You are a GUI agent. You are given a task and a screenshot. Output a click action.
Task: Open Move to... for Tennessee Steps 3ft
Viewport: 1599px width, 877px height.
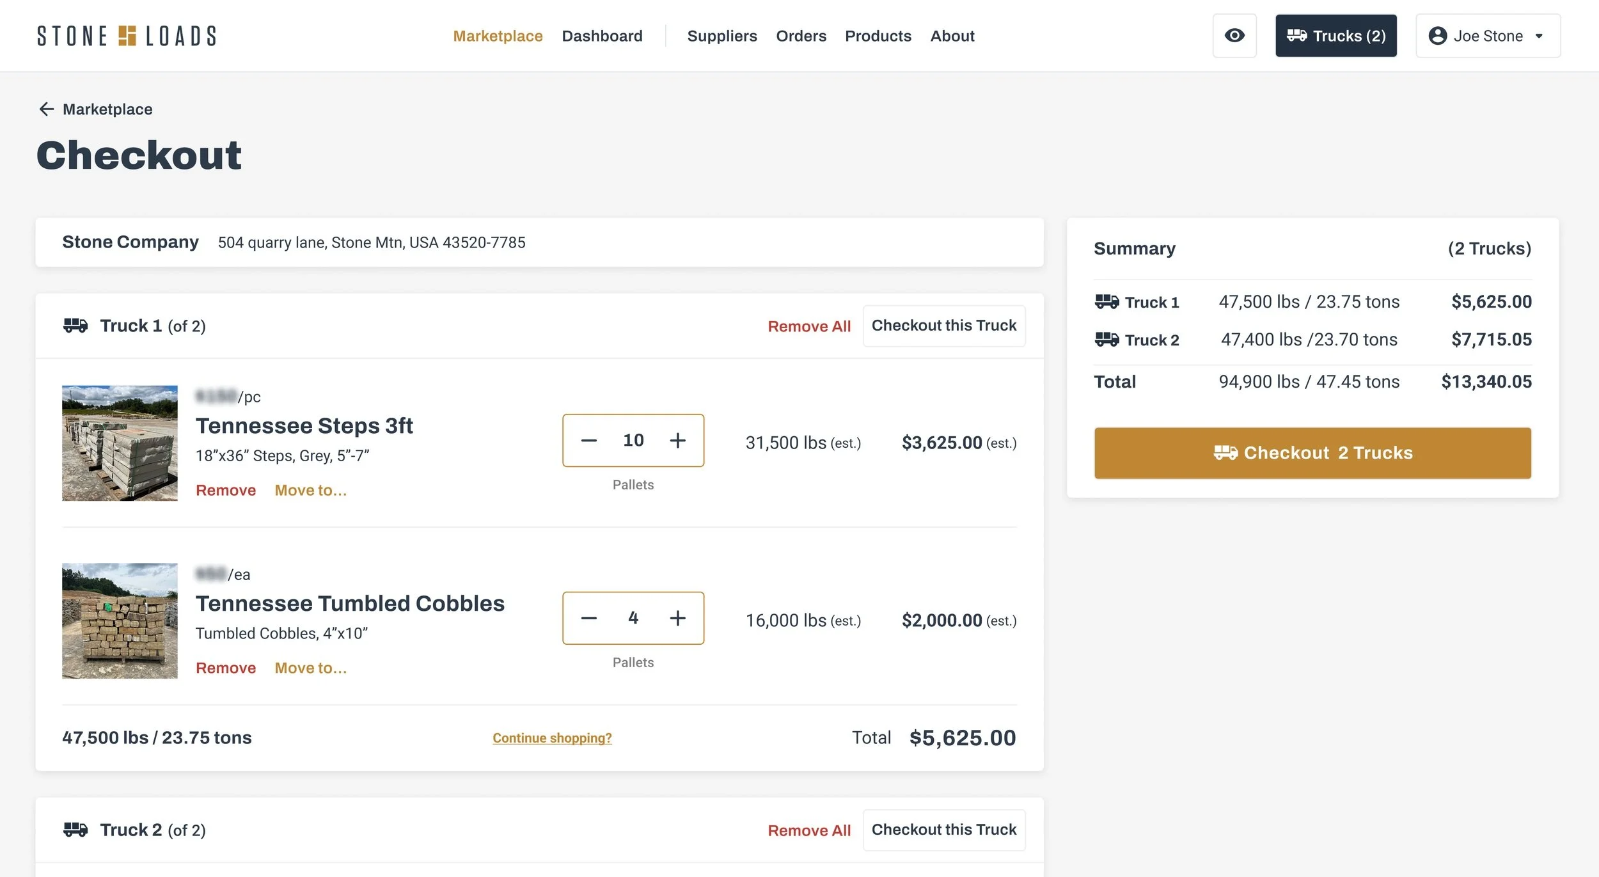(310, 490)
